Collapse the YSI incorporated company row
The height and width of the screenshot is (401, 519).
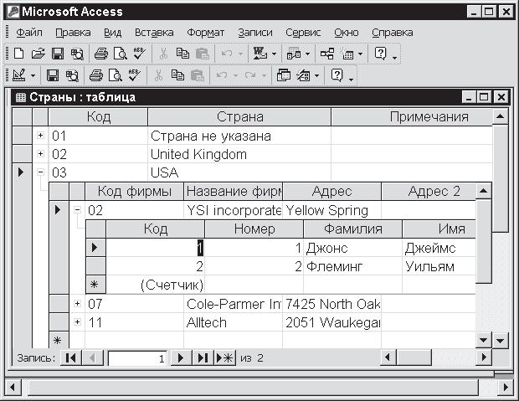(77, 210)
